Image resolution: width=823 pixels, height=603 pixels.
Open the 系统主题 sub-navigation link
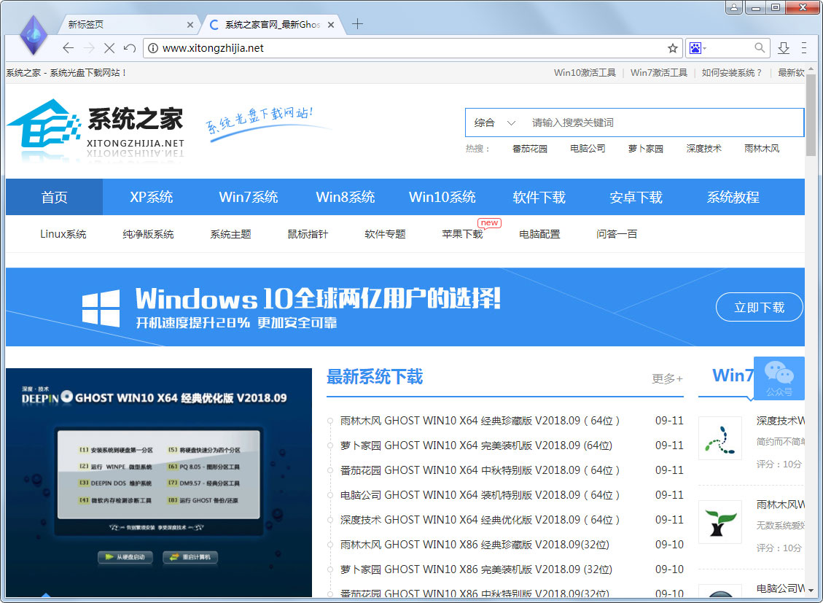coord(230,234)
